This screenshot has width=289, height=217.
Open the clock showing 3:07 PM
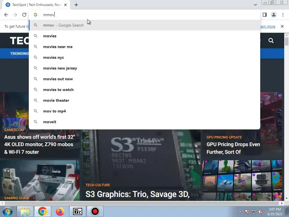275,212
